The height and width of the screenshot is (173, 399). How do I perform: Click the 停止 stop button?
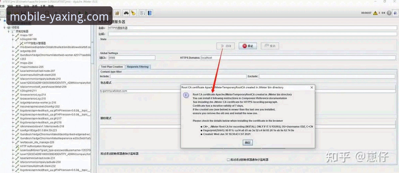pyautogui.click(x=247, y=46)
